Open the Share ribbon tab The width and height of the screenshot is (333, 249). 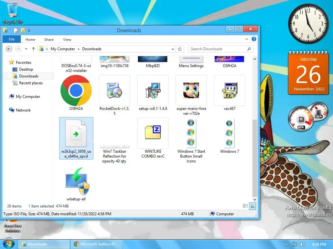tap(49, 40)
